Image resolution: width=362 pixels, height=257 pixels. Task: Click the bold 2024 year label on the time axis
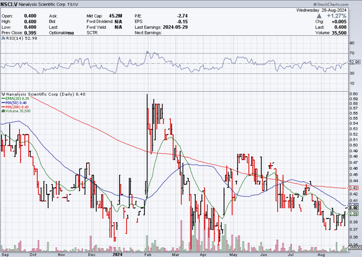pos(117,254)
